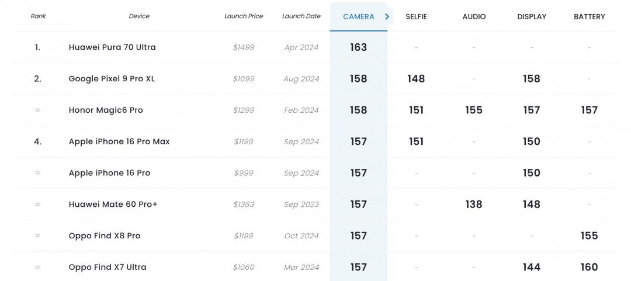Open Oppo Find X8 Pro link

(x=105, y=236)
